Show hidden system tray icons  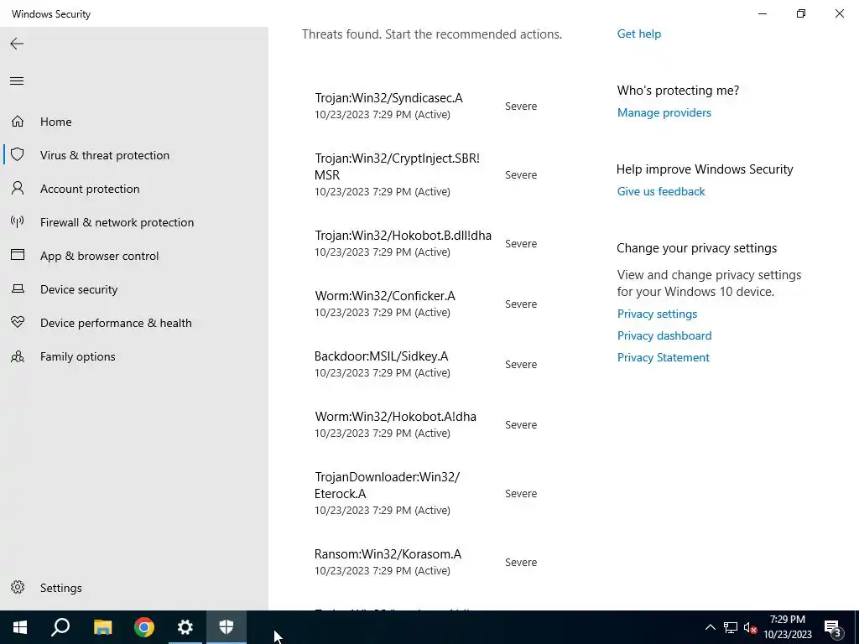point(710,627)
